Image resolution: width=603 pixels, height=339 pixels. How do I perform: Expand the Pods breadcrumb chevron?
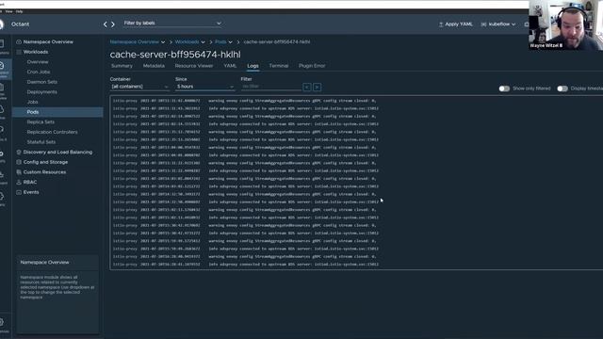[230, 41]
